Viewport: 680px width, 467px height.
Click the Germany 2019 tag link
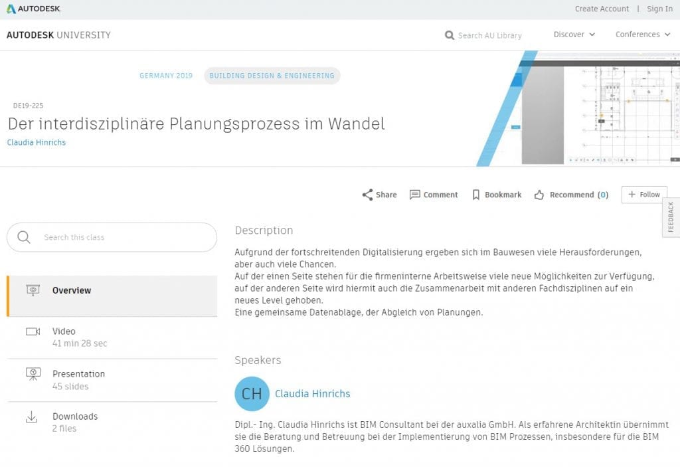click(166, 76)
